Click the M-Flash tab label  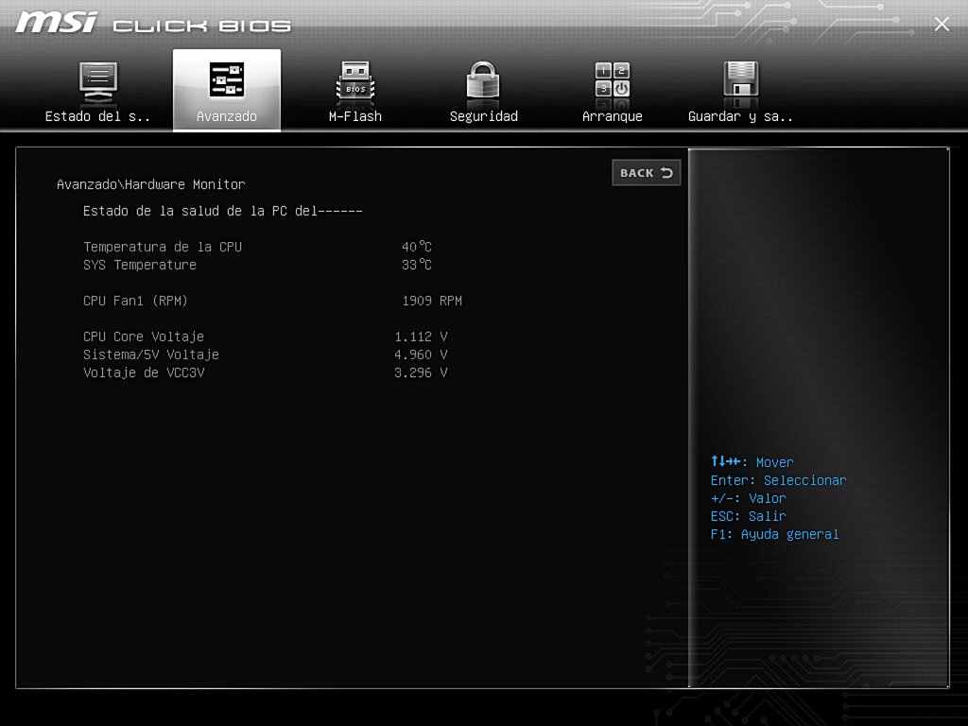coord(355,116)
